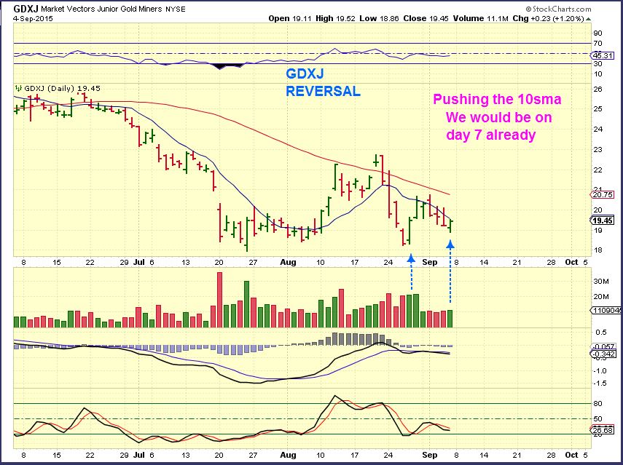Open the StockCharts.com copyright link
This screenshot has width=623, height=465.
click(558, 9)
